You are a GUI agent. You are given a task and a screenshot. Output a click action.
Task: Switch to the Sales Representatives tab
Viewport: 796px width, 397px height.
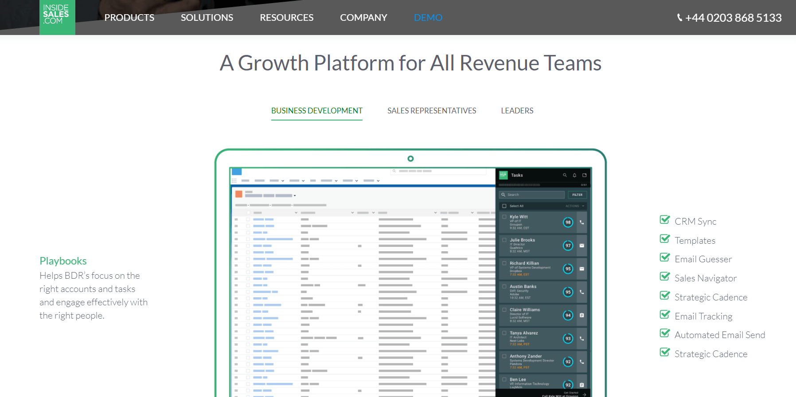tap(431, 111)
